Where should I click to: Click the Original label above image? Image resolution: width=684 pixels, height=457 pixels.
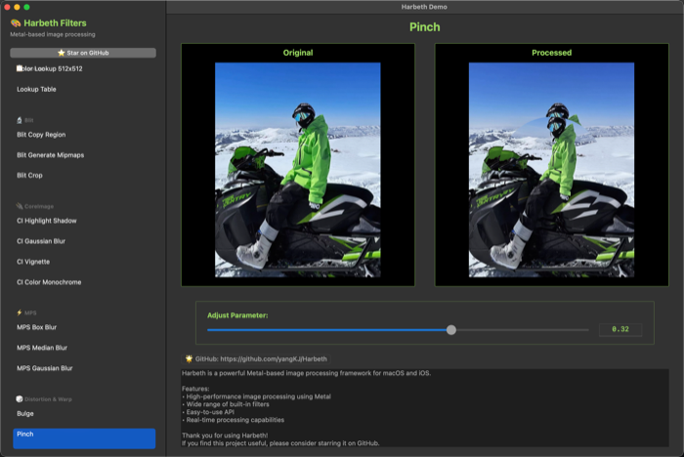click(298, 53)
